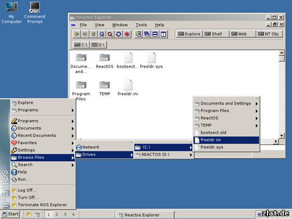Click vertical scrollbar up arrow
Image resolution: width=292 pixels, height=219 pixels.
[281, 53]
